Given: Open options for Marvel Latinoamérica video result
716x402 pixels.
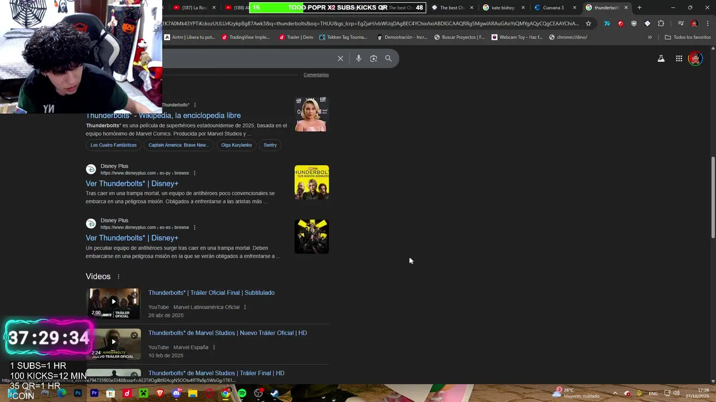Looking at the screenshot, I should click(x=244, y=307).
